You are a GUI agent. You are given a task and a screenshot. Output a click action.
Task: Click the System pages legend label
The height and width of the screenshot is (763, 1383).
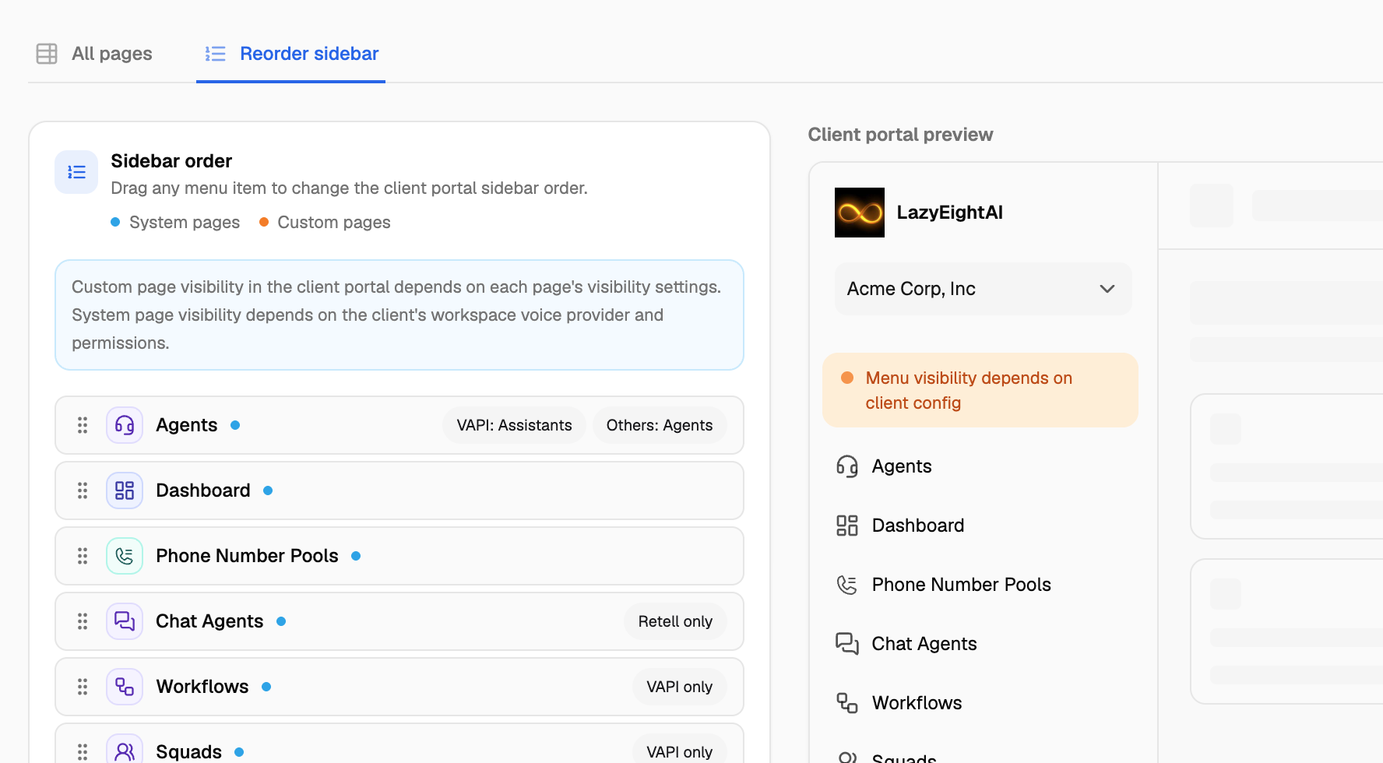[x=185, y=223]
